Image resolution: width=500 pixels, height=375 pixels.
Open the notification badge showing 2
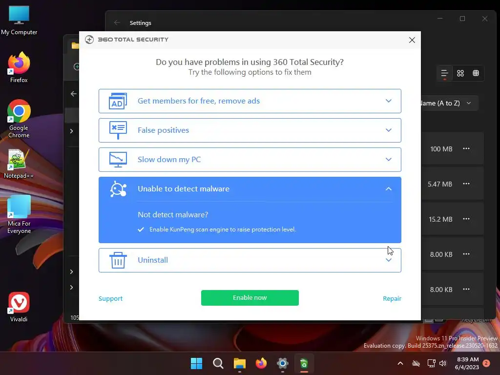point(486,363)
